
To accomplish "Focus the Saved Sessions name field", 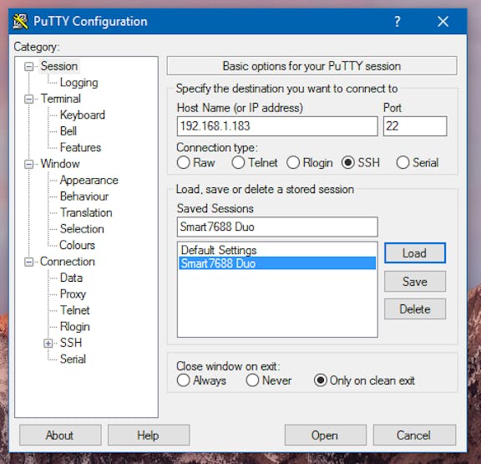I will pyautogui.click(x=277, y=227).
